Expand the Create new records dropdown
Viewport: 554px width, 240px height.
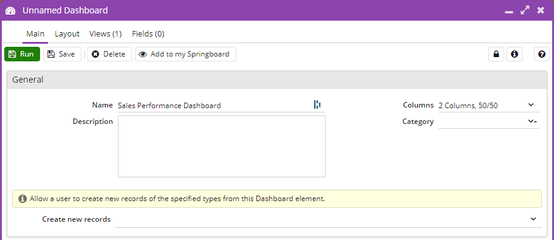pos(533,219)
